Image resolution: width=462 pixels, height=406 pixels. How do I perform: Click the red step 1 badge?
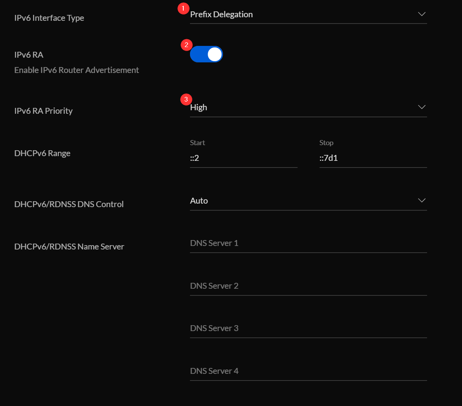click(183, 9)
